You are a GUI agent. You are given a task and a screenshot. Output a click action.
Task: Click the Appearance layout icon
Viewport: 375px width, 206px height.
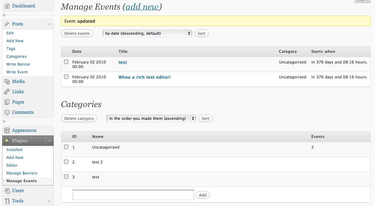7,130
